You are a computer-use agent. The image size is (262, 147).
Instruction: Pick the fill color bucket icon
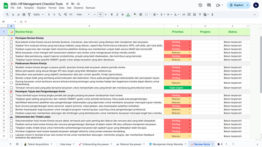coord(135,15)
